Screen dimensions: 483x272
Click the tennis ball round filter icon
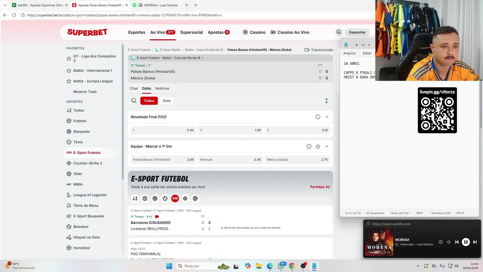point(165,198)
